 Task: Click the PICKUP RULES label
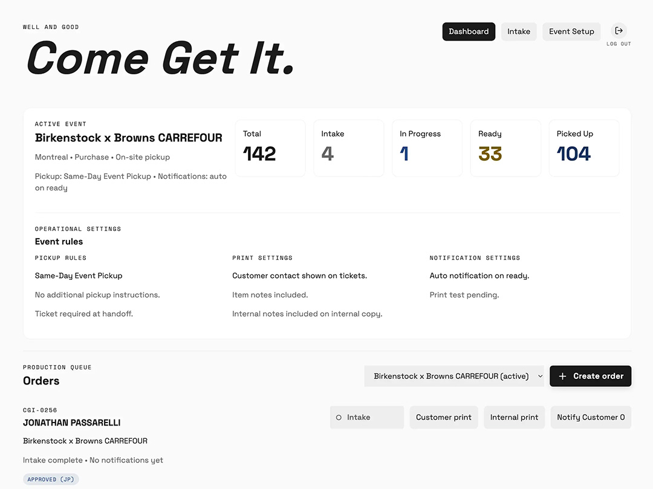[61, 258]
